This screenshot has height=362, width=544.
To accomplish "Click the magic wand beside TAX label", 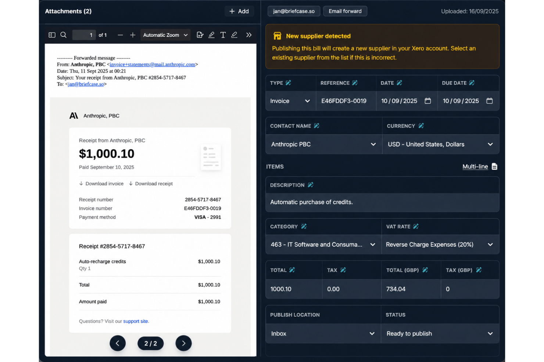I will coord(343,270).
